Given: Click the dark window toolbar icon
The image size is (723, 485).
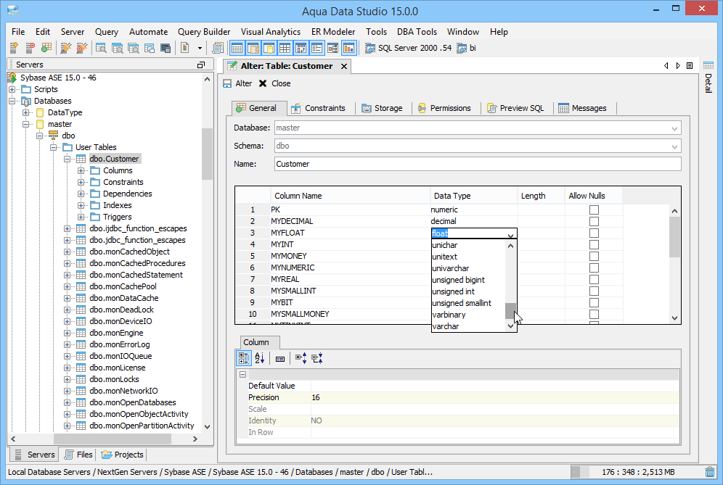Looking at the screenshot, I should tap(166, 48).
